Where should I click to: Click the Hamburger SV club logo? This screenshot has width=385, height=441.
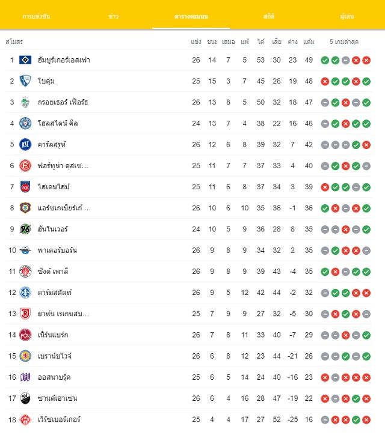25,60
